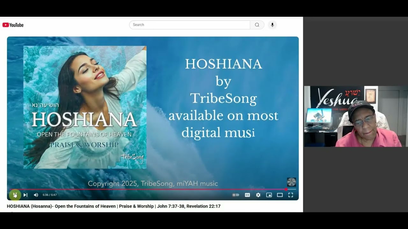
Task: Enable theater mode view
Action: (x=280, y=195)
